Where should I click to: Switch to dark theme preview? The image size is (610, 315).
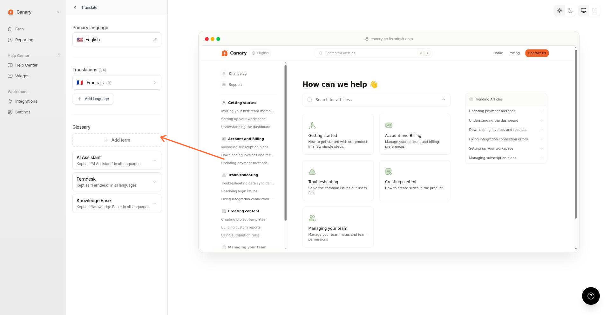tap(570, 10)
